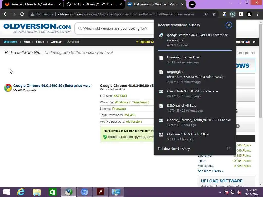The image size is (263, 197).
Task: Click the Google Chrome logo icon
Action: click(x=8, y=88)
